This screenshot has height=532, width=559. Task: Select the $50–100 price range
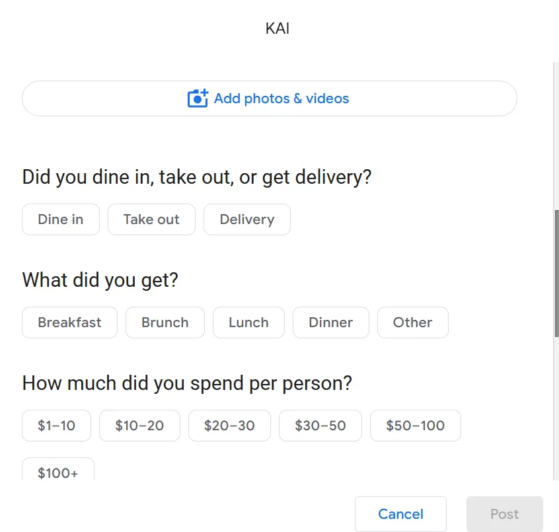pyautogui.click(x=415, y=426)
